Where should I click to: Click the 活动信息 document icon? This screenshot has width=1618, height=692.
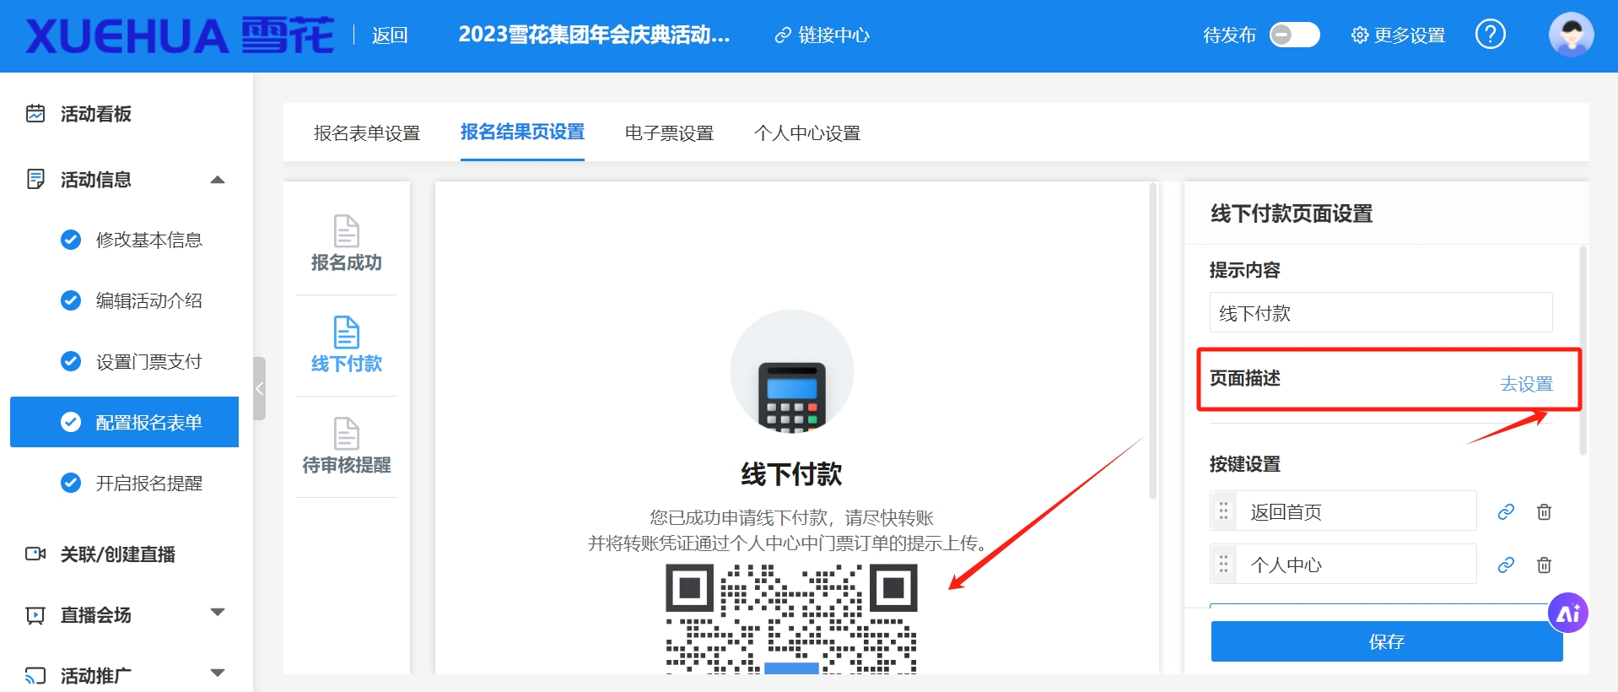pos(35,179)
